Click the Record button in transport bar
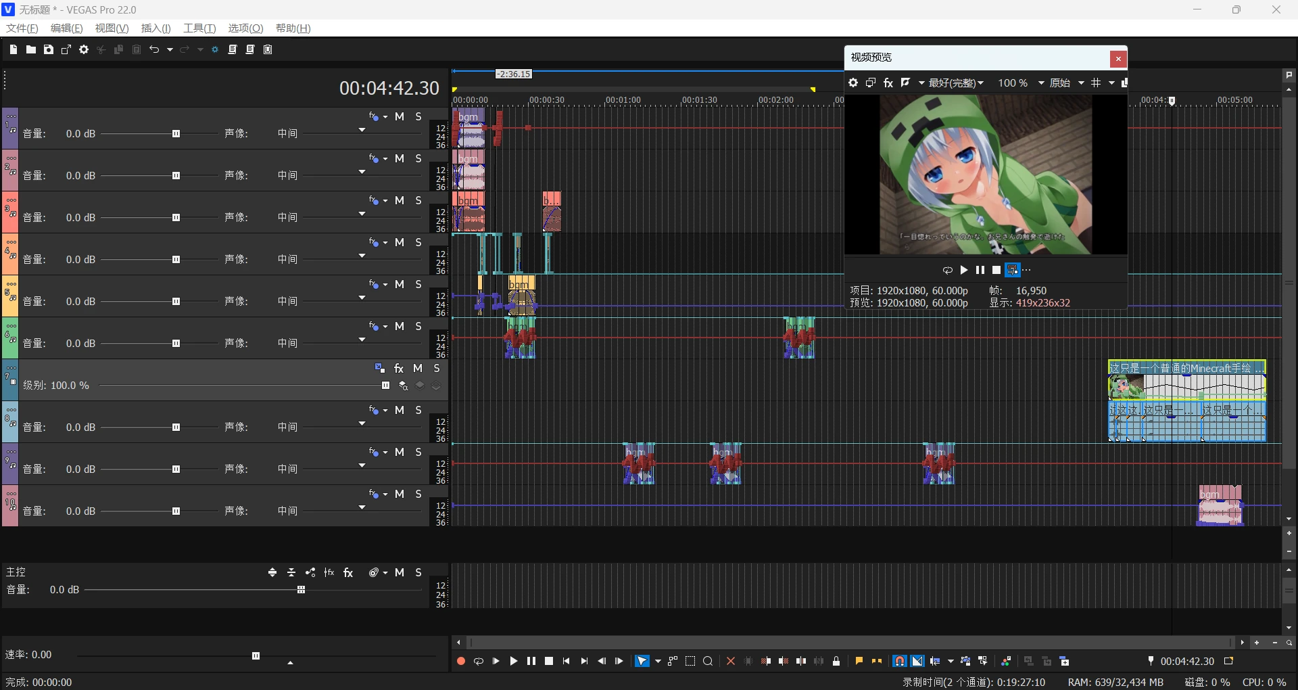Image resolution: width=1298 pixels, height=690 pixels. pyautogui.click(x=461, y=661)
